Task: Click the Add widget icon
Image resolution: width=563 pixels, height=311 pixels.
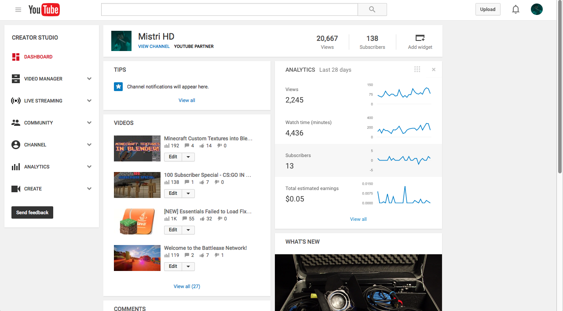Action: [420, 38]
